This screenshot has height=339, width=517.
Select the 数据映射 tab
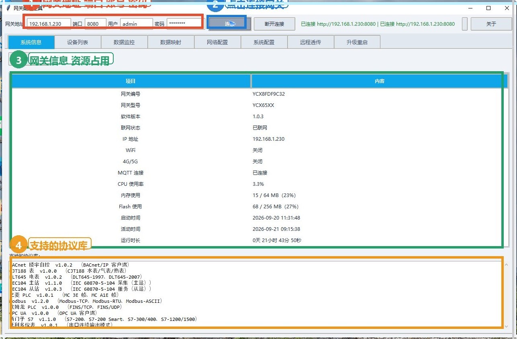pos(171,42)
